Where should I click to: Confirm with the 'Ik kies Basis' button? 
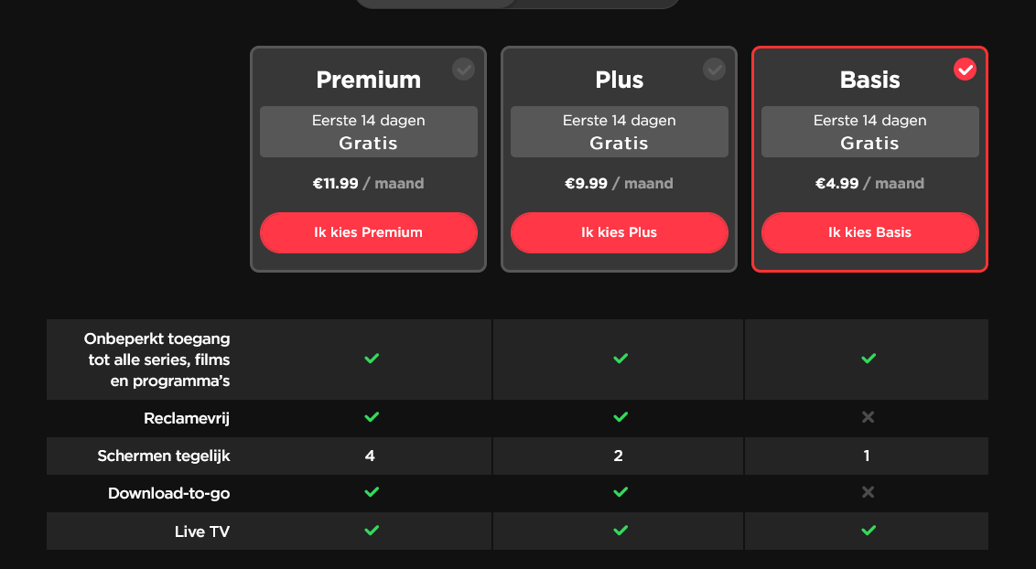[x=869, y=232]
